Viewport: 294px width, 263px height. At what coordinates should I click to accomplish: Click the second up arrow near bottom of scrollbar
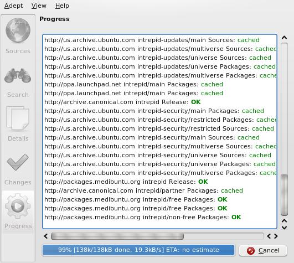(x=284, y=221)
